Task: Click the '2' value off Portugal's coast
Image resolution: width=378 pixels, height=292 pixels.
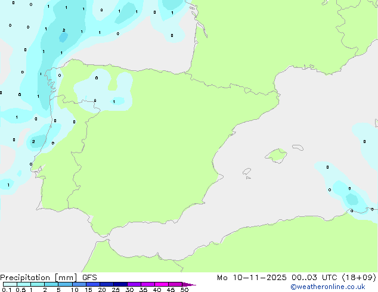Action: 33,141
